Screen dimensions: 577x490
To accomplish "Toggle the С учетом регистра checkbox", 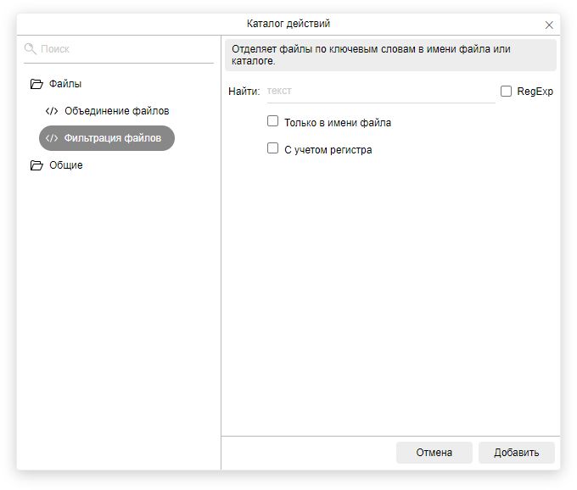I will (x=272, y=148).
